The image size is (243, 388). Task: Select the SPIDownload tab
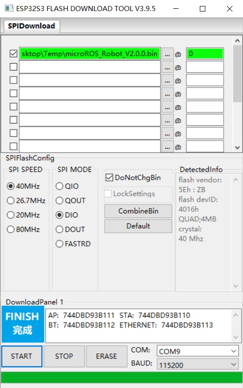point(31,26)
